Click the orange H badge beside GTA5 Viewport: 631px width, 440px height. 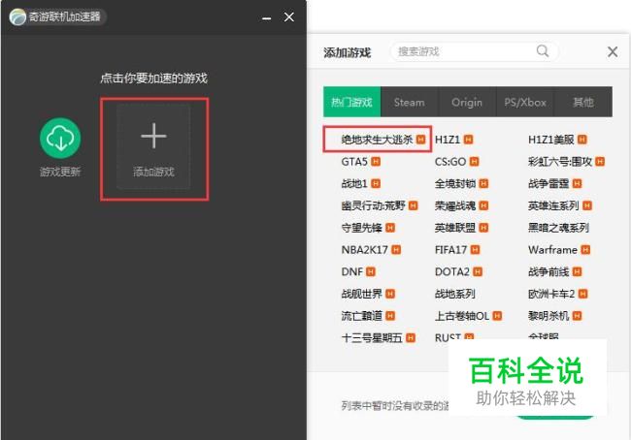(x=376, y=162)
